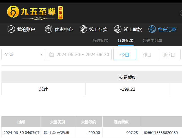Switch to 投注记录 tab
182x138 pixels.
101,41
